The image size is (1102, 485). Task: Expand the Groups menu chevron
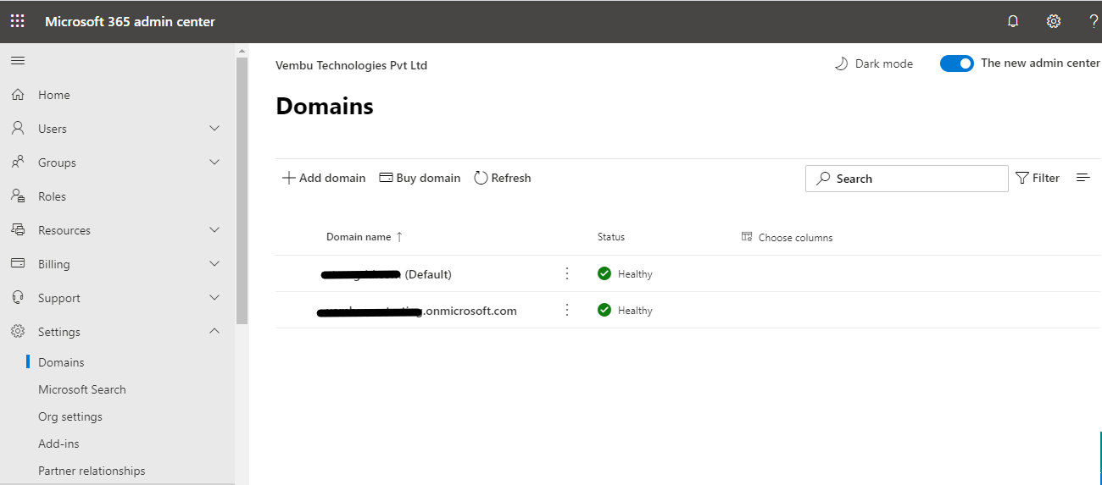coord(214,162)
